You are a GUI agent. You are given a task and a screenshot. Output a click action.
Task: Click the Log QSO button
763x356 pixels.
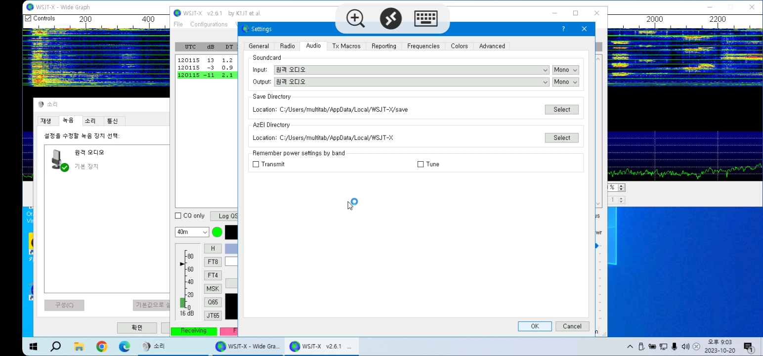225,216
